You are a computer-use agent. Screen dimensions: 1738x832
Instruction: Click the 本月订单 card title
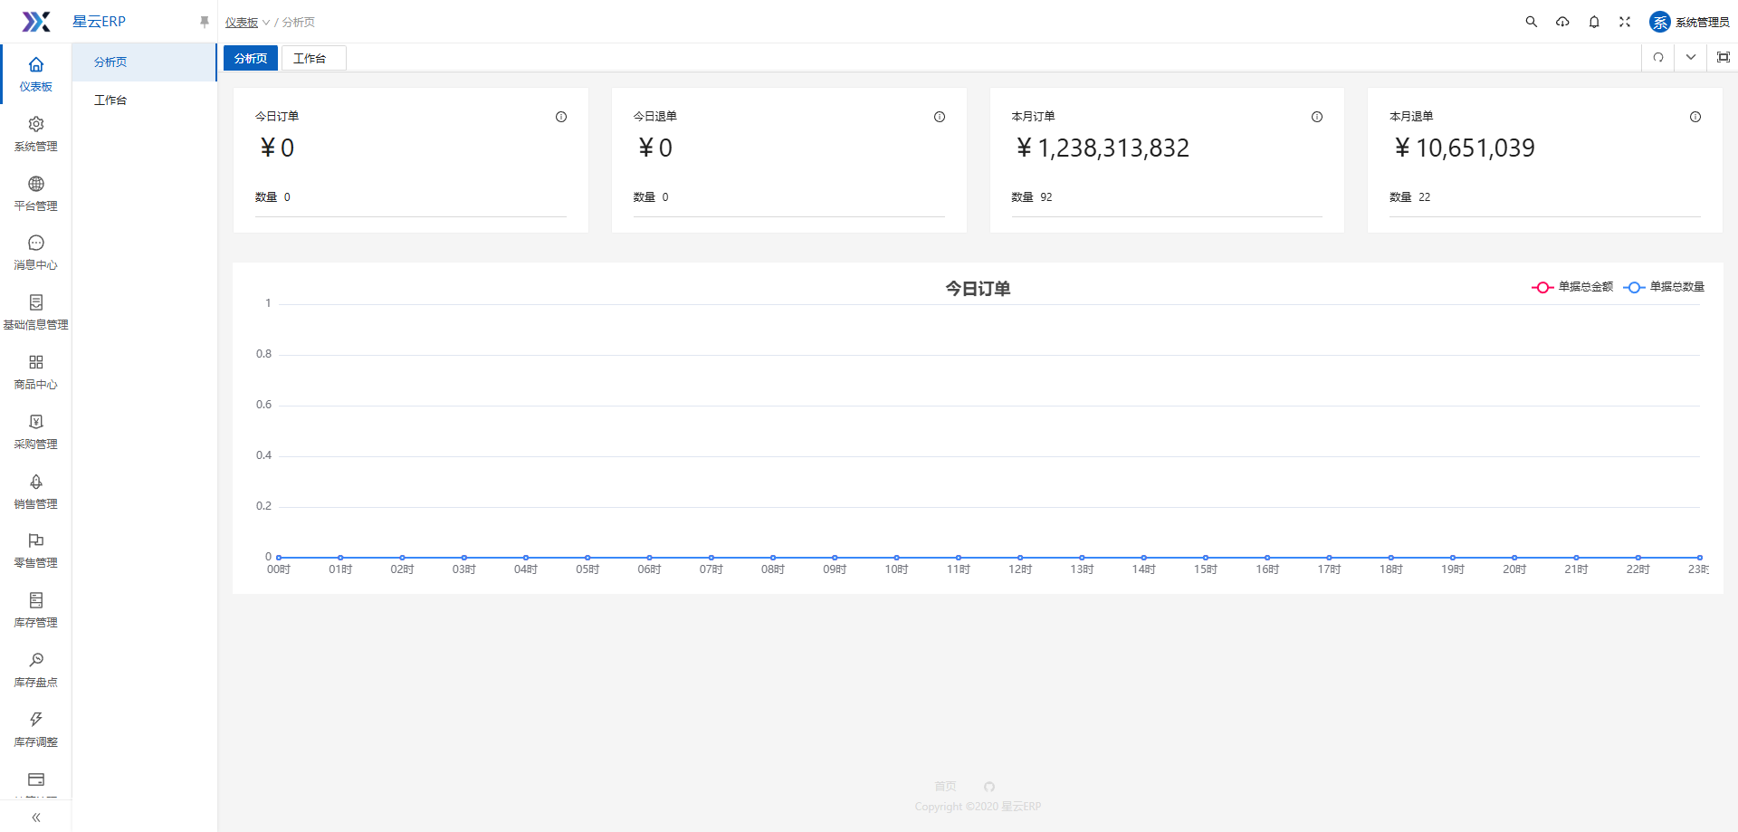(x=1033, y=117)
